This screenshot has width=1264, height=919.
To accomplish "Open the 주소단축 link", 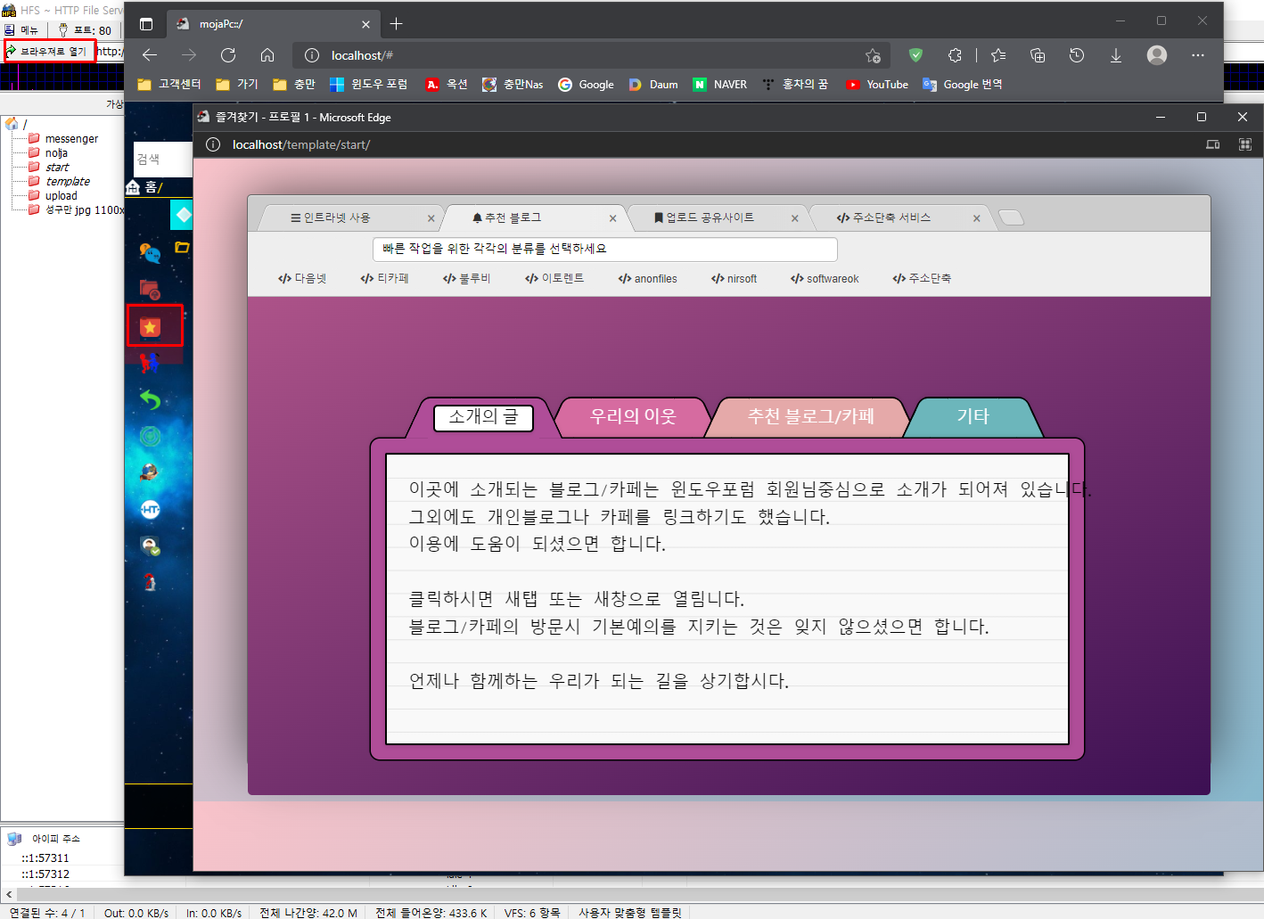I will 922,279.
